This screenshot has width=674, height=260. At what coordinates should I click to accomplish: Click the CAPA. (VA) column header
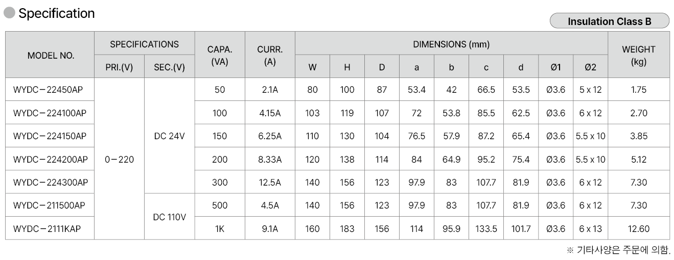pos(220,56)
